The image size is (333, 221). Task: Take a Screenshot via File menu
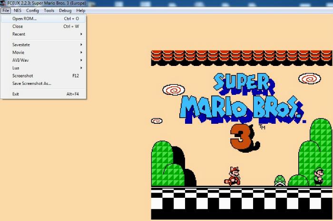43,75
